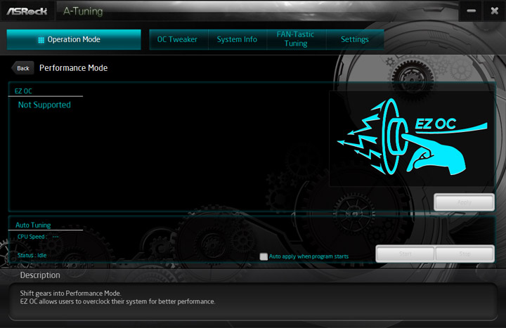The width and height of the screenshot is (506, 328).
Task: Open the Settings tab
Action: point(355,39)
